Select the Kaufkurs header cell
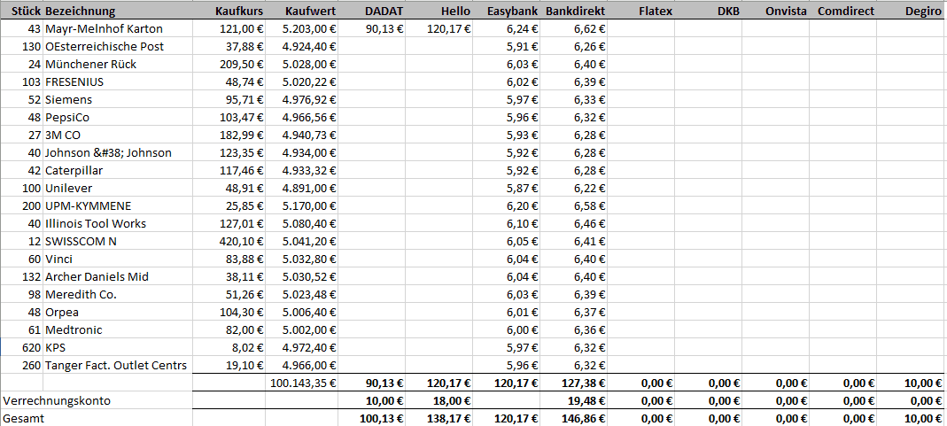The image size is (947, 426). [x=229, y=11]
